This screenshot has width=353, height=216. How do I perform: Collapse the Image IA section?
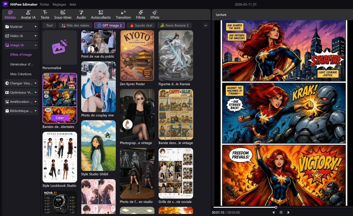[x=21, y=45]
